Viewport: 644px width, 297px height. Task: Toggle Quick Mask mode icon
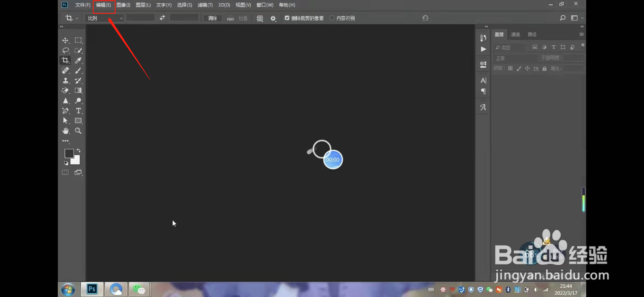click(65, 172)
